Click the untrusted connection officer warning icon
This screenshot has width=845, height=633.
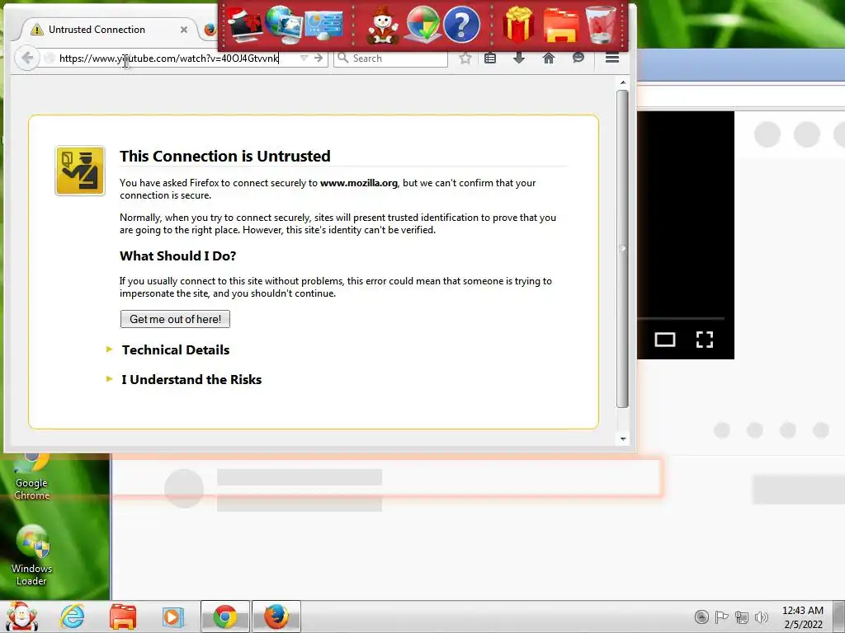pos(80,171)
